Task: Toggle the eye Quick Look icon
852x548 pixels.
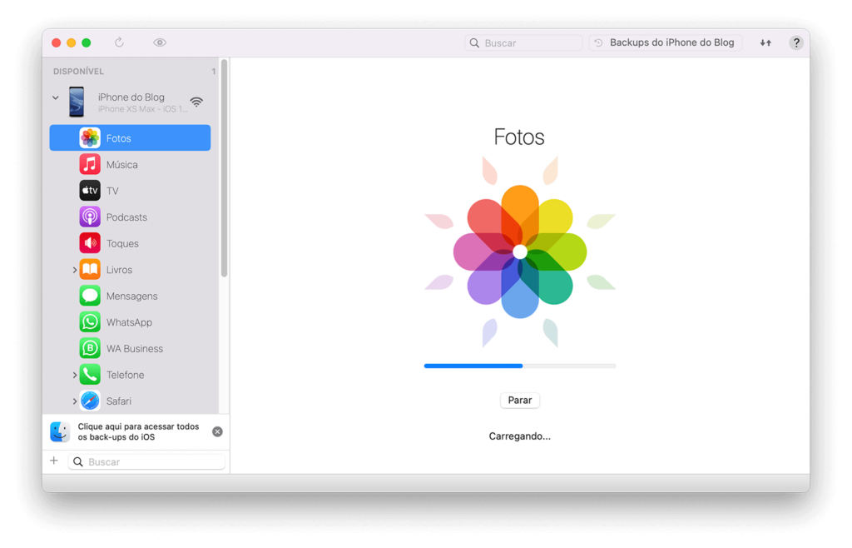Action: [160, 42]
